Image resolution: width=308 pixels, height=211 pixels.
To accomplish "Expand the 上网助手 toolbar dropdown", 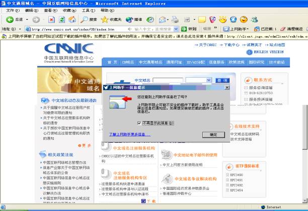I will pos(248,29).
